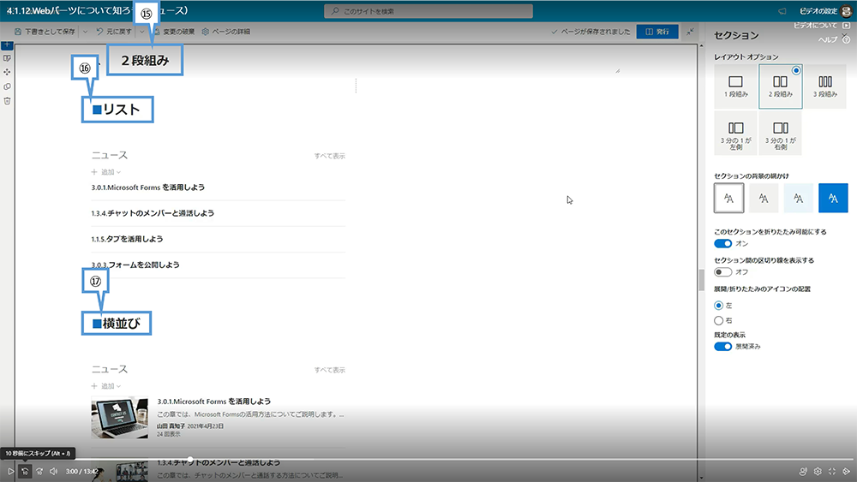Click the セクション panel heading
Viewport: 857px width, 482px height.
point(736,35)
